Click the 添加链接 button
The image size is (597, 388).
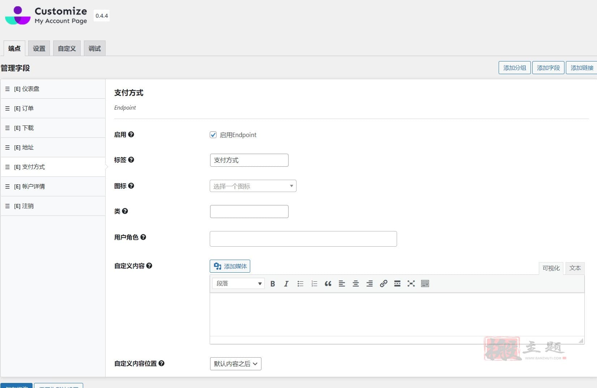tap(581, 68)
